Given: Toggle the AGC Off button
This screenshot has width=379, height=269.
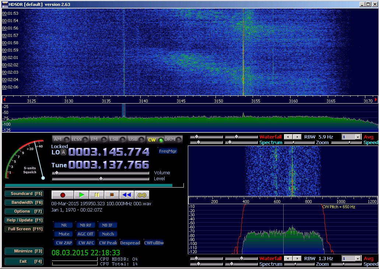Looking at the screenshot, I should coord(85,234).
